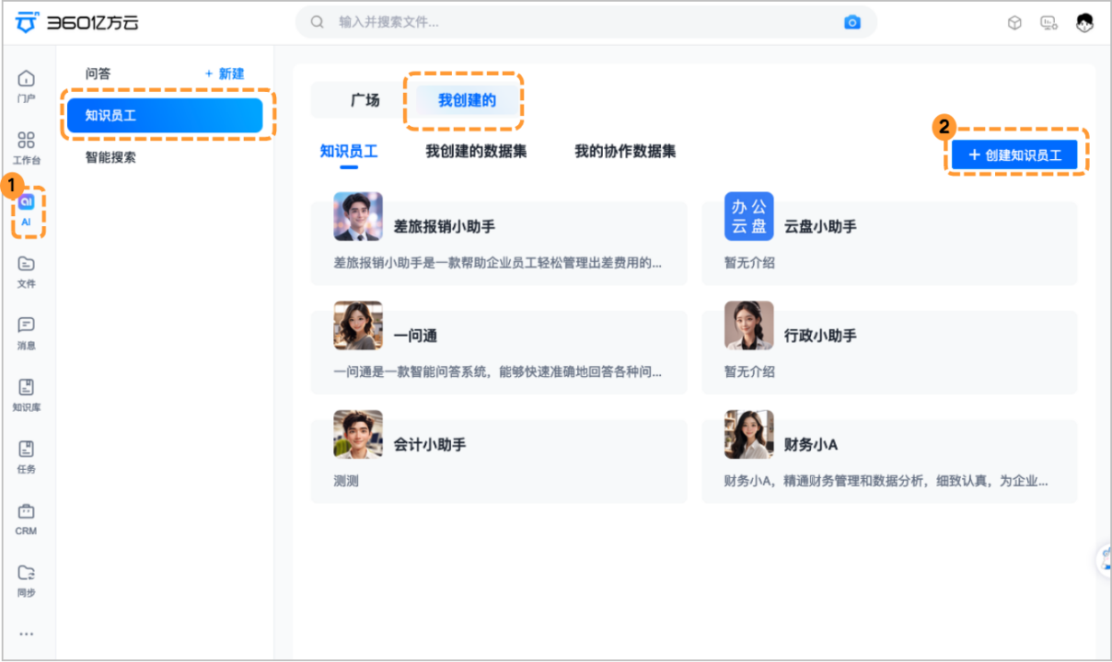
Task: Click the magnifier search icon
Action: [318, 22]
